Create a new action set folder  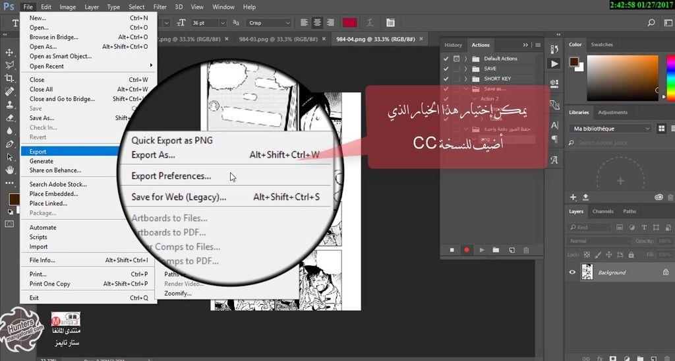pyautogui.click(x=496, y=250)
